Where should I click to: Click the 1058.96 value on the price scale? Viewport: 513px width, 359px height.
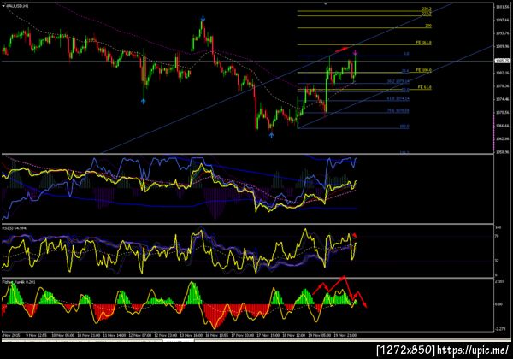[503, 151]
